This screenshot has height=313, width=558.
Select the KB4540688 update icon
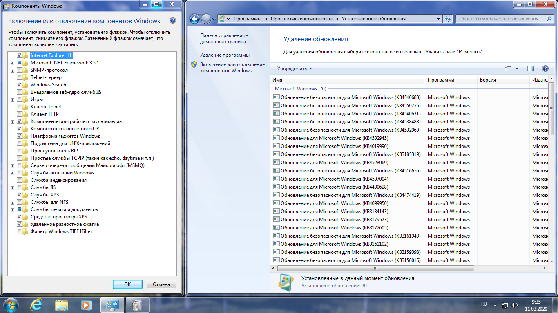click(x=276, y=97)
